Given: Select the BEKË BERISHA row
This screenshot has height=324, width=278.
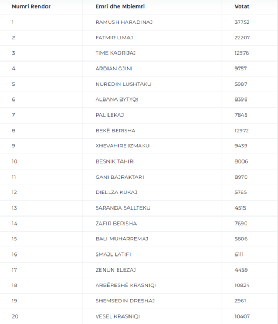Looking at the screenshot, I should pos(139,131).
